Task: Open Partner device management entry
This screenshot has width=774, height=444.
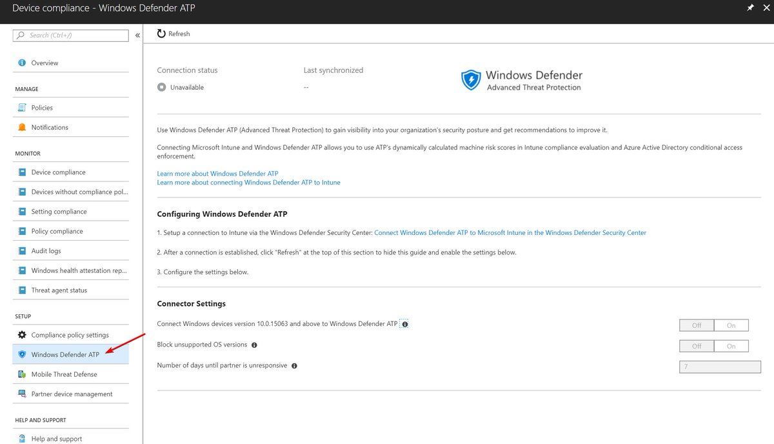Action: [71, 394]
